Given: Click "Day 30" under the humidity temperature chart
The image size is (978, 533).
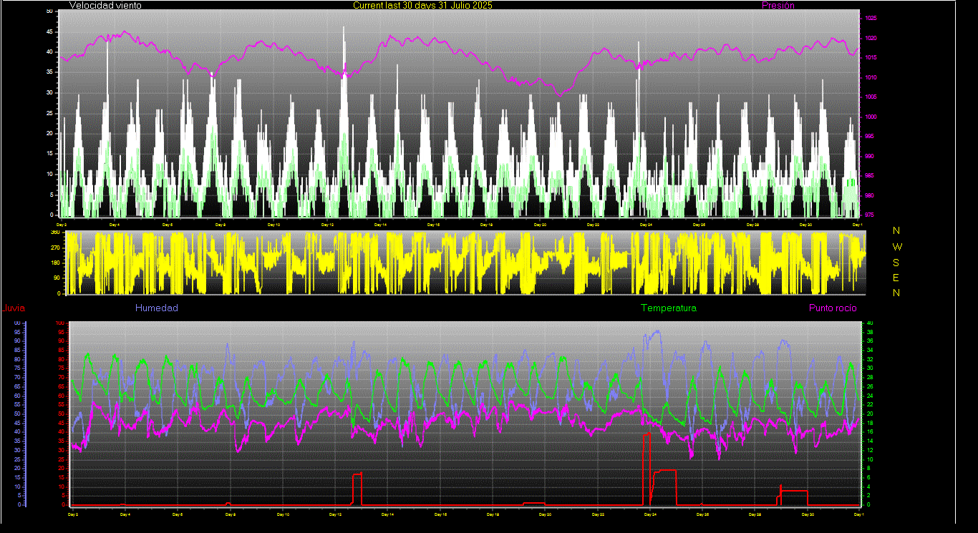Looking at the screenshot, I should pyautogui.click(x=808, y=514).
